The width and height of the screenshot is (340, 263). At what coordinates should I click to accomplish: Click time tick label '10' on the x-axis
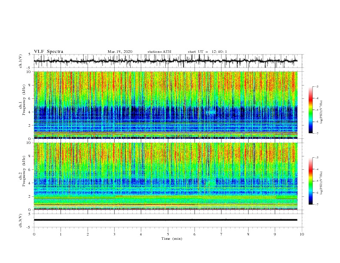pyautogui.click(x=302, y=234)
